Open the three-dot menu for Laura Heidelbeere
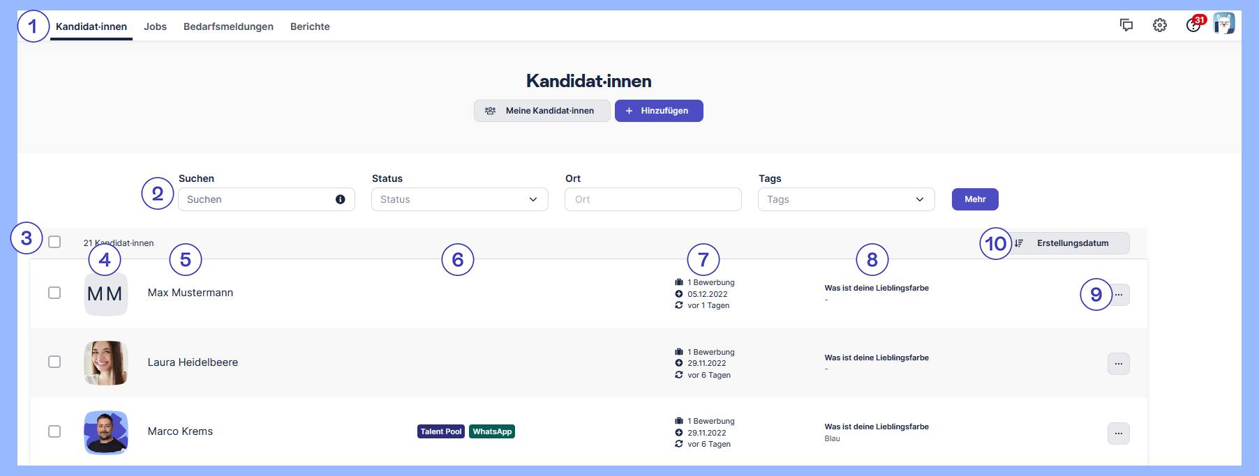This screenshot has width=1259, height=476. (x=1118, y=364)
